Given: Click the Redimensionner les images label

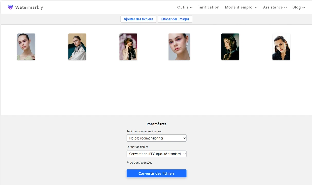Looking at the screenshot, I should [144, 131].
